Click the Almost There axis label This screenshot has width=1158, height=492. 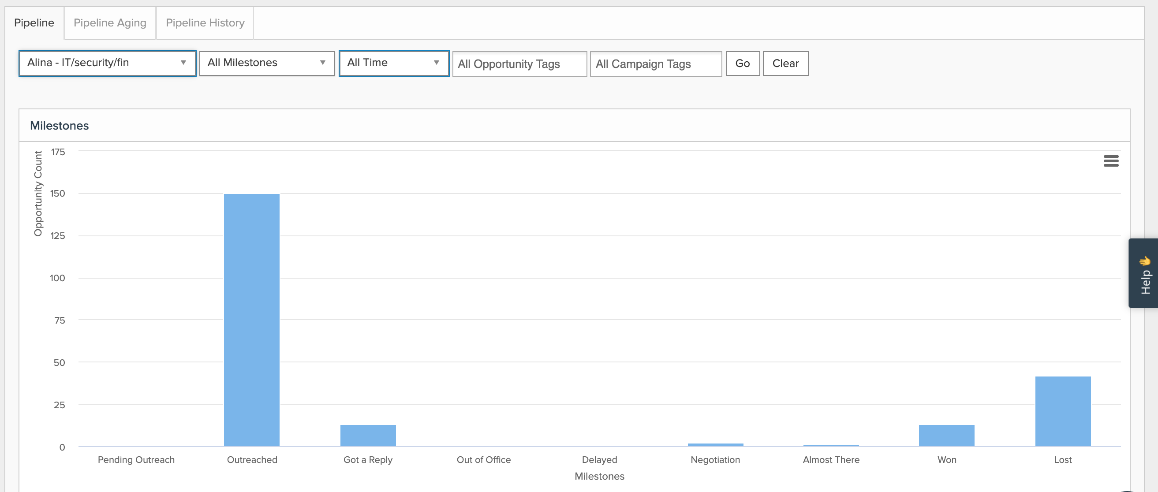[x=831, y=460]
